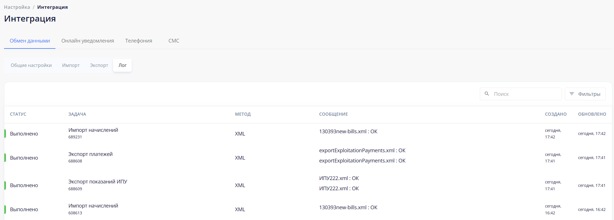Viewport: 614px width, 220px height.
Task: Click the СООБЩЕНИЕ column header
Action: 333,114
